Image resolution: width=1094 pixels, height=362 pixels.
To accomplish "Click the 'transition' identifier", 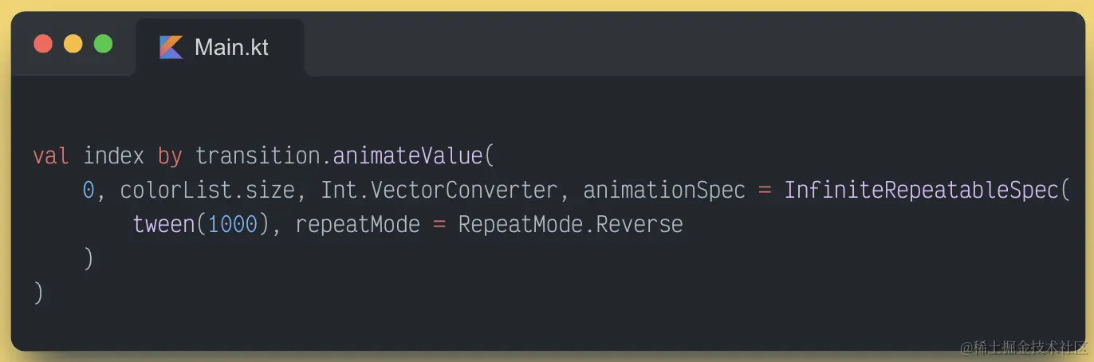I will (258, 155).
